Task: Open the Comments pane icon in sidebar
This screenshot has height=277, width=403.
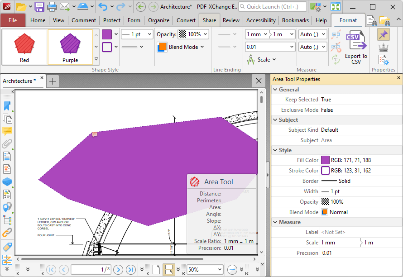Action: [7, 131]
